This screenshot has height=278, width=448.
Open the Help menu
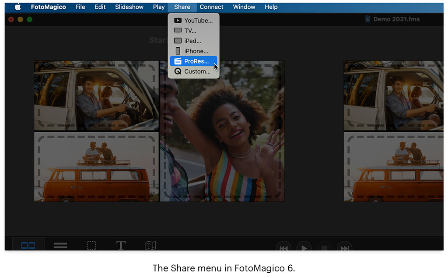click(271, 7)
